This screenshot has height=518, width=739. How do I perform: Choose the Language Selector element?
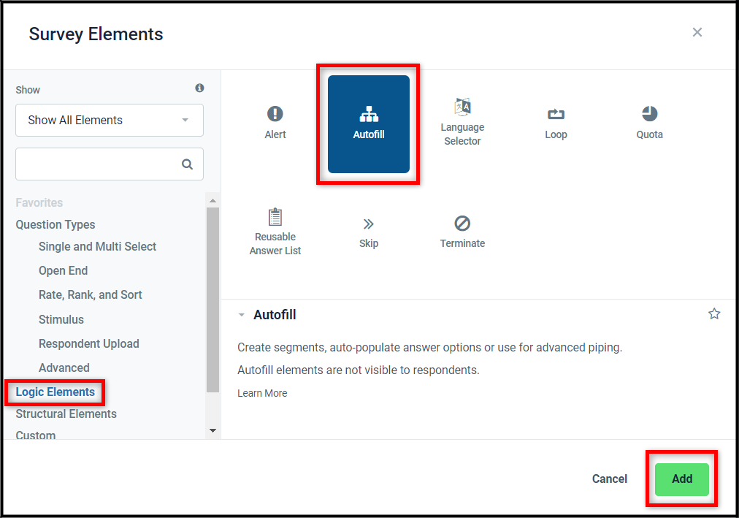coord(462,123)
